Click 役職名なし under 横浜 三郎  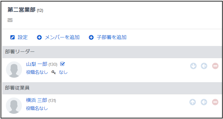37,108
